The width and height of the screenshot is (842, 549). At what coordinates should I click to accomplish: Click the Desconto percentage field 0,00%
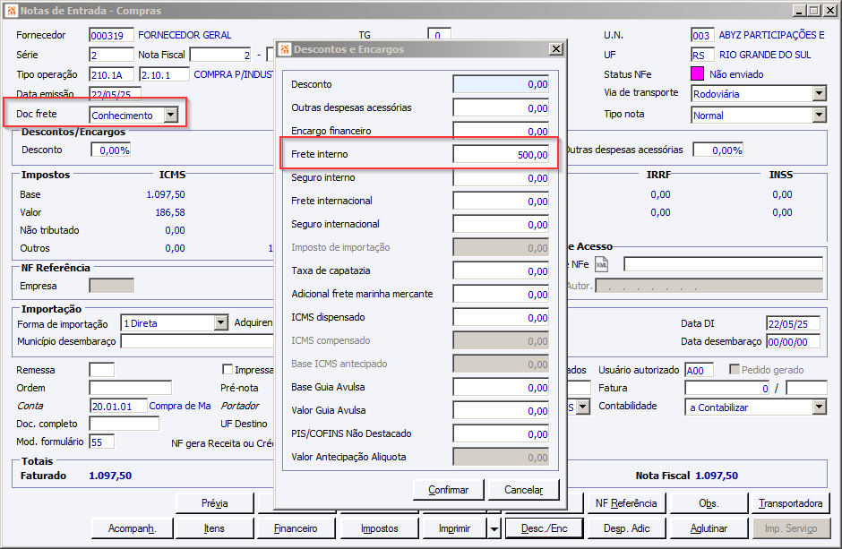click(110, 150)
